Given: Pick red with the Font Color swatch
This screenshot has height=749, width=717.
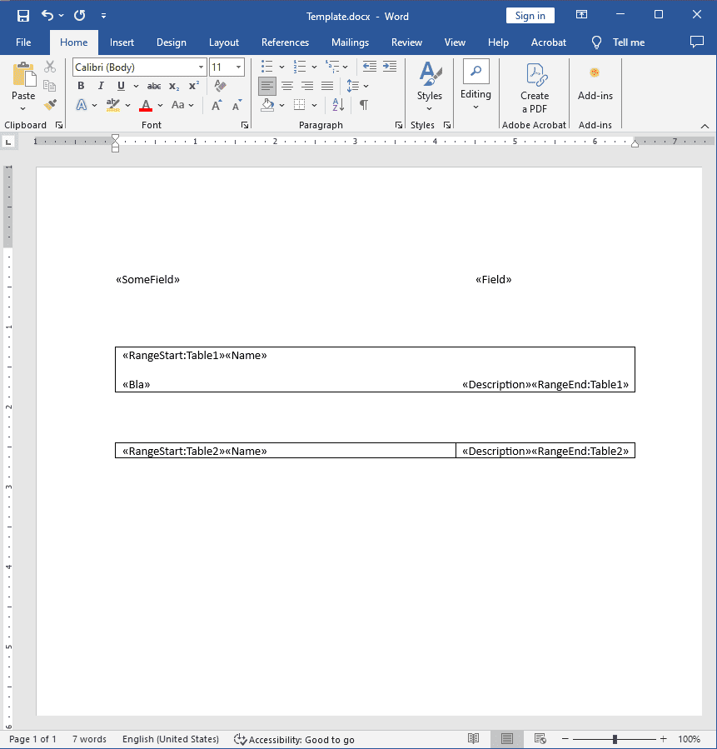Looking at the screenshot, I should click(x=147, y=105).
